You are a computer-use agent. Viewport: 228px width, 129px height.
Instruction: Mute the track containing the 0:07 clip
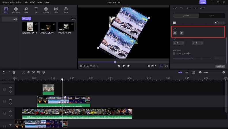click(x=10, y=103)
